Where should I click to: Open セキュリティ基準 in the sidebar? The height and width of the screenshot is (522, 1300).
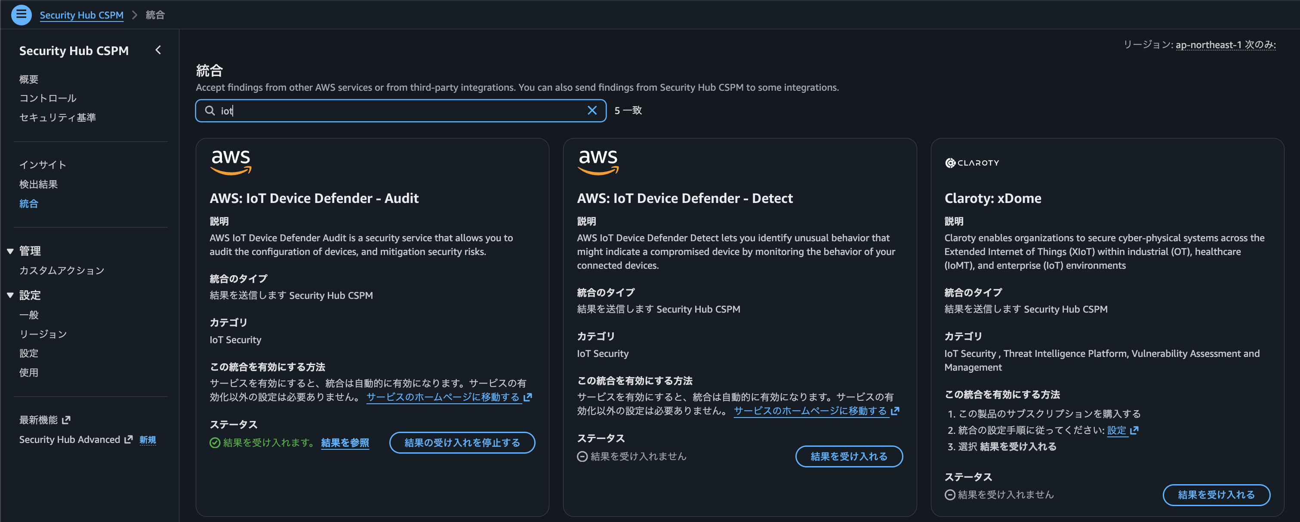[x=58, y=117]
